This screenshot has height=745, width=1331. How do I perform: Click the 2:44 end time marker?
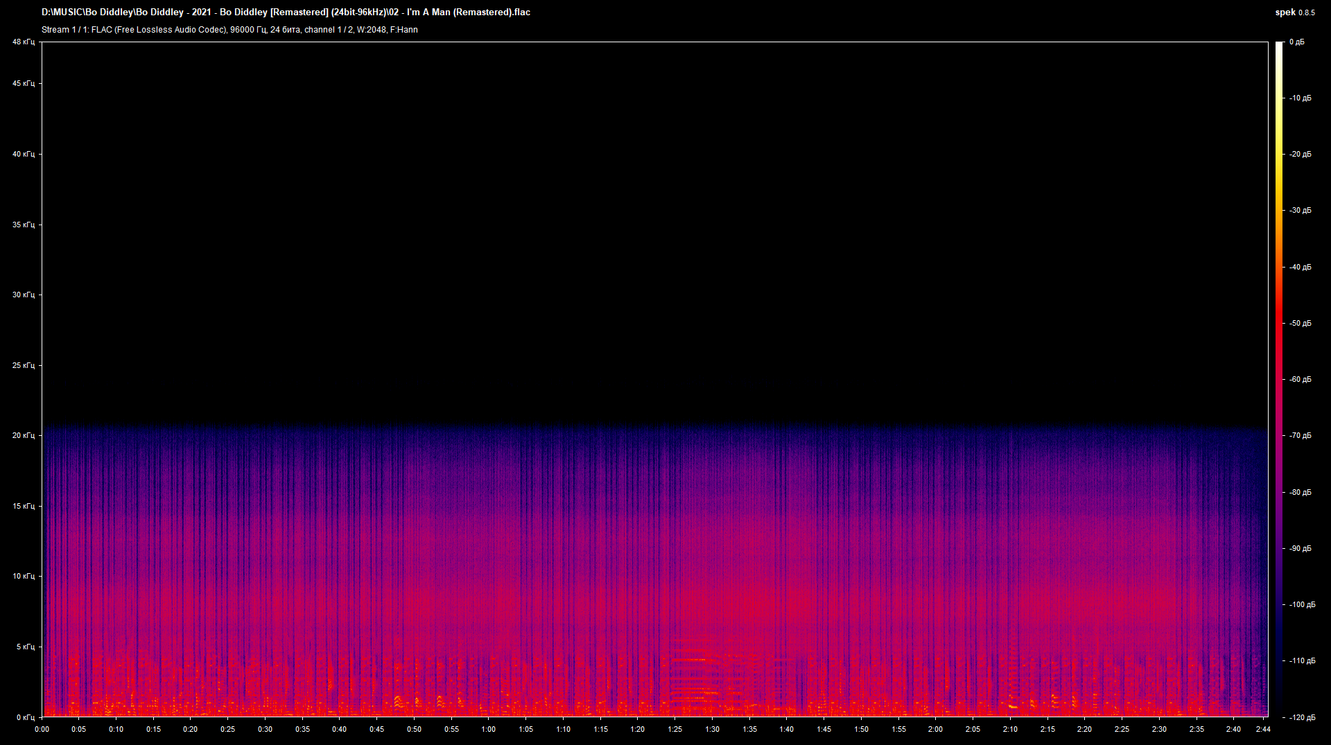(1262, 729)
